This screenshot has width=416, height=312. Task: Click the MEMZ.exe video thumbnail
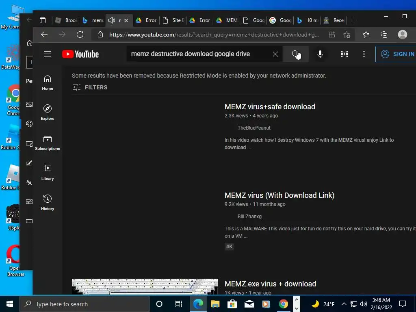coord(145,286)
